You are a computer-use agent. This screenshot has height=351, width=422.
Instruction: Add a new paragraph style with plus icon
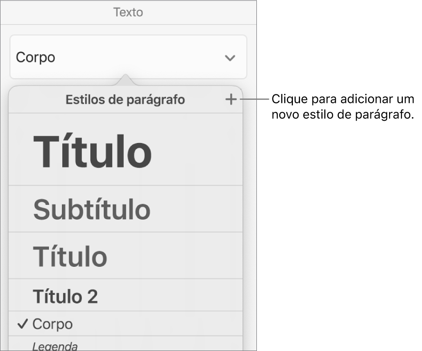point(231,100)
